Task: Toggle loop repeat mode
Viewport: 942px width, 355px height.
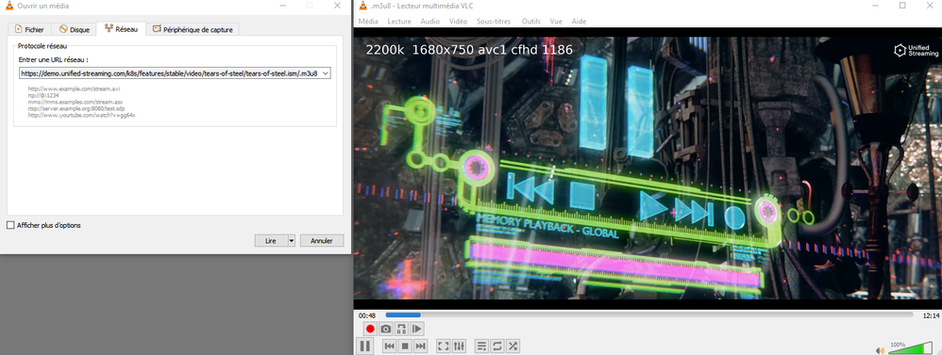Action: pyautogui.click(x=497, y=346)
